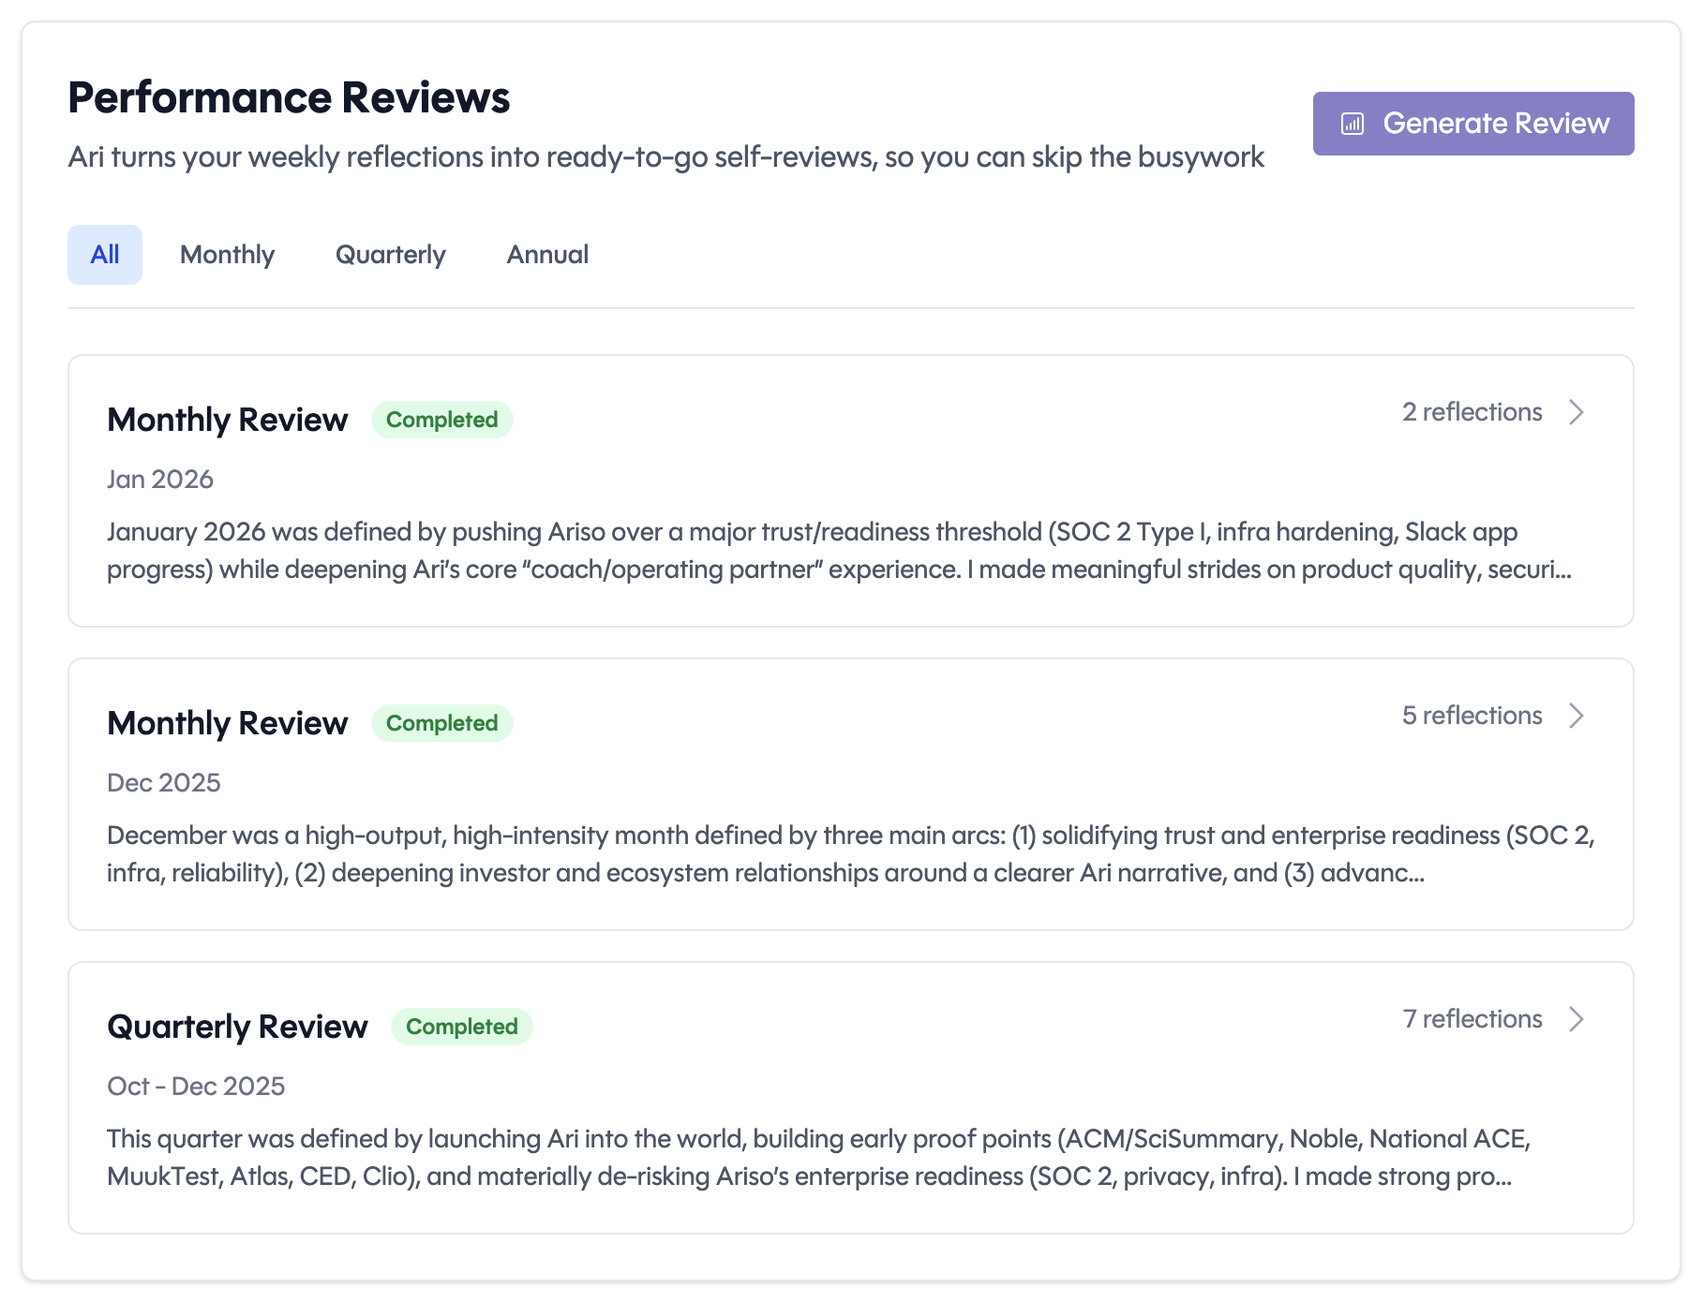Image resolution: width=1704 pixels, height=1302 pixels.
Task: Switch to the Annual tab
Action: 547,254
